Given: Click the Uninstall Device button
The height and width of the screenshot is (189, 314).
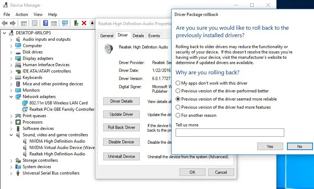Looking at the screenshot, I should coord(121,156).
